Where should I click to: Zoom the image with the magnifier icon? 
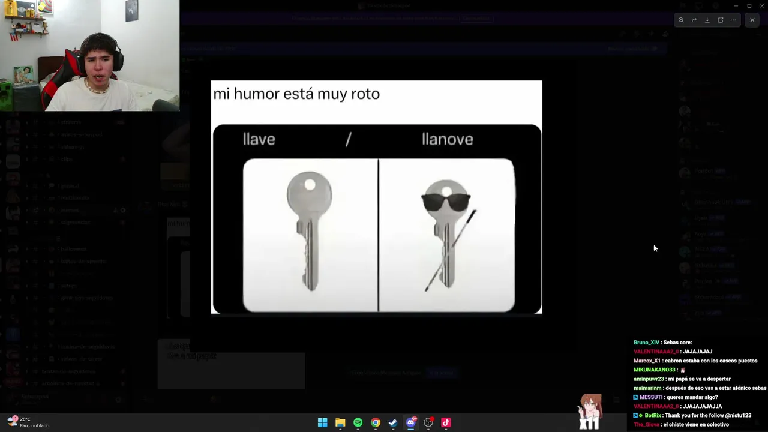point(681,20)
